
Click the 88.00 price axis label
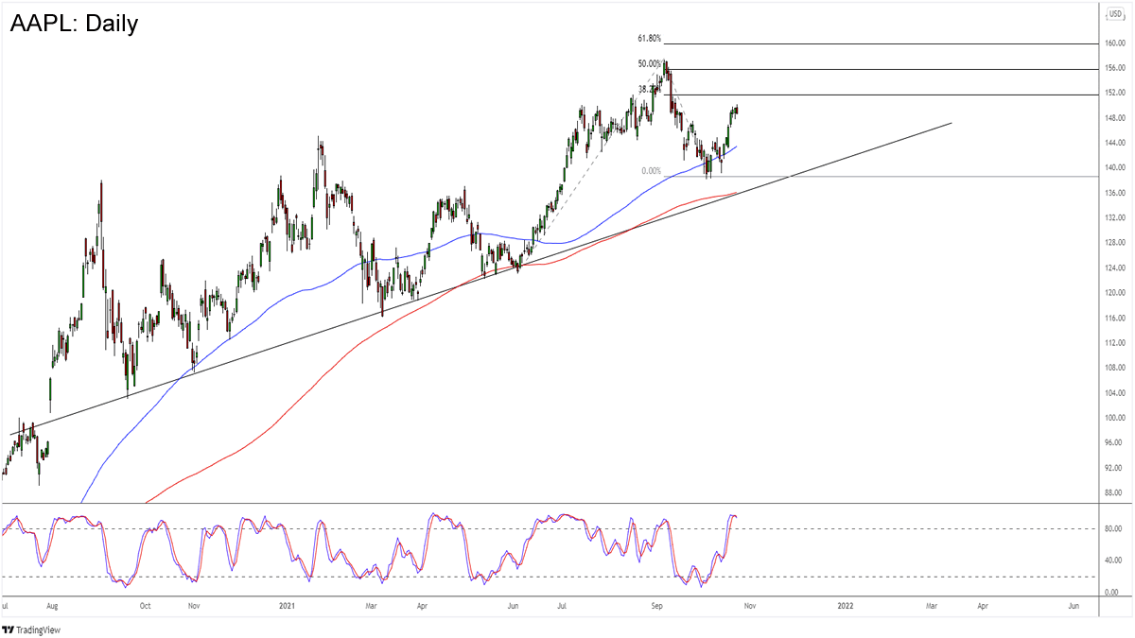[x=1115, y=493]
